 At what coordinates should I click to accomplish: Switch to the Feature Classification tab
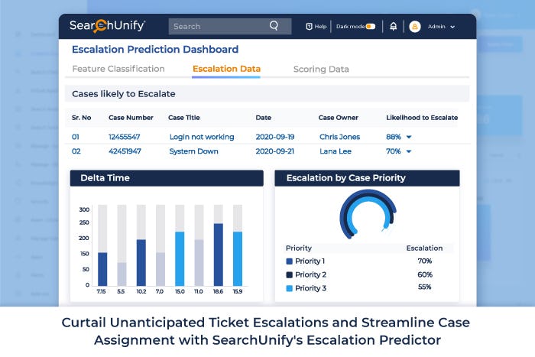[118, 69]
